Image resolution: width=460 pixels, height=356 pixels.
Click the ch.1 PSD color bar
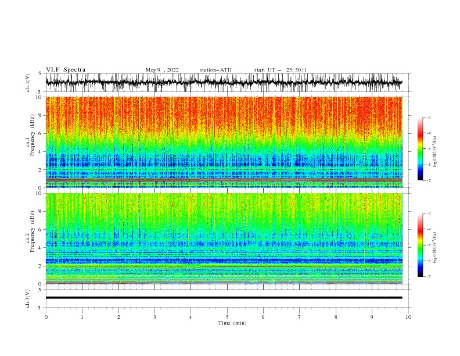[421, 149]
